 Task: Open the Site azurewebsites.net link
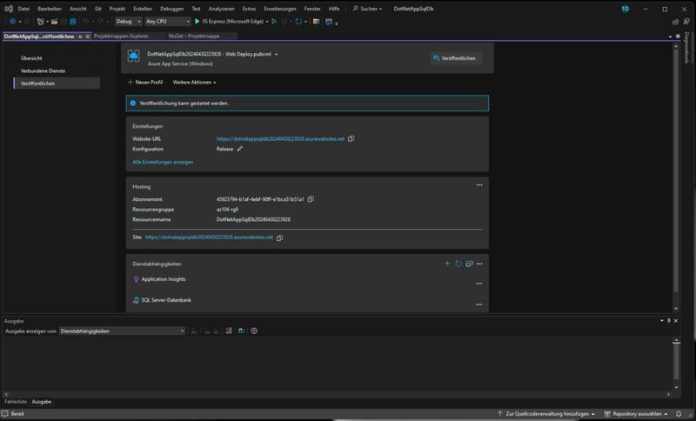pos(209,237)
